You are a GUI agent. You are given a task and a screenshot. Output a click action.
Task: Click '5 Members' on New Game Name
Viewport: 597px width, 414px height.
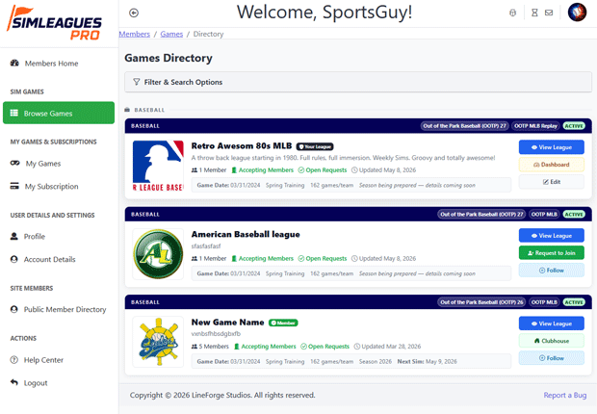(210, 347)
